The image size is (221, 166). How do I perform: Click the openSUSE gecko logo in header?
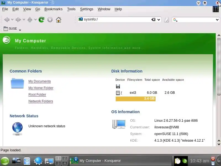(x=6, y=40)
